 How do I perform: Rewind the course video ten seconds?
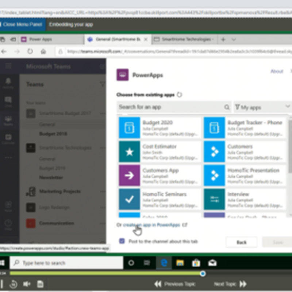14,284
